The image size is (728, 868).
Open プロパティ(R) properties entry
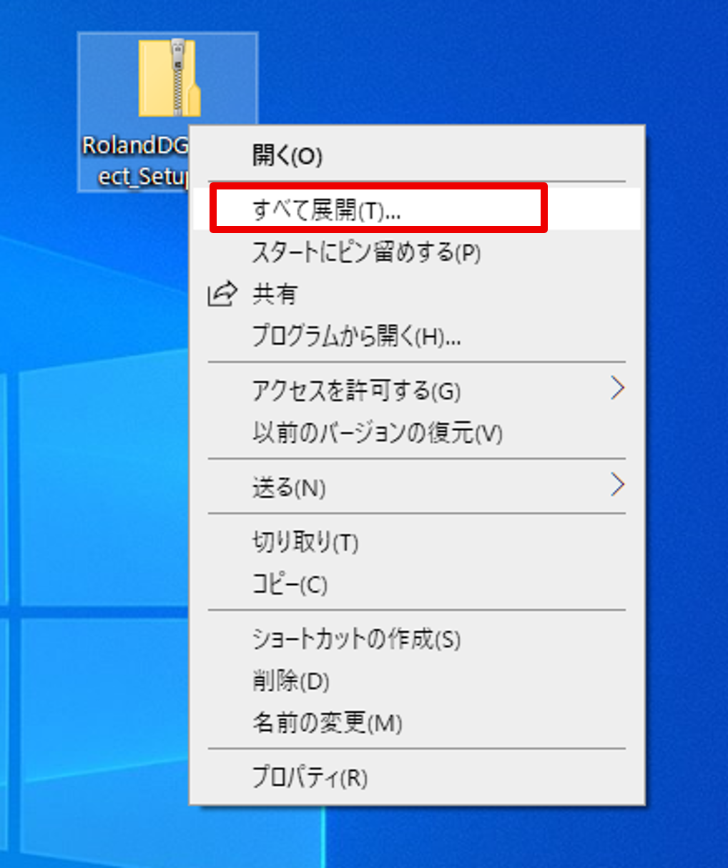tap(417, 777)
